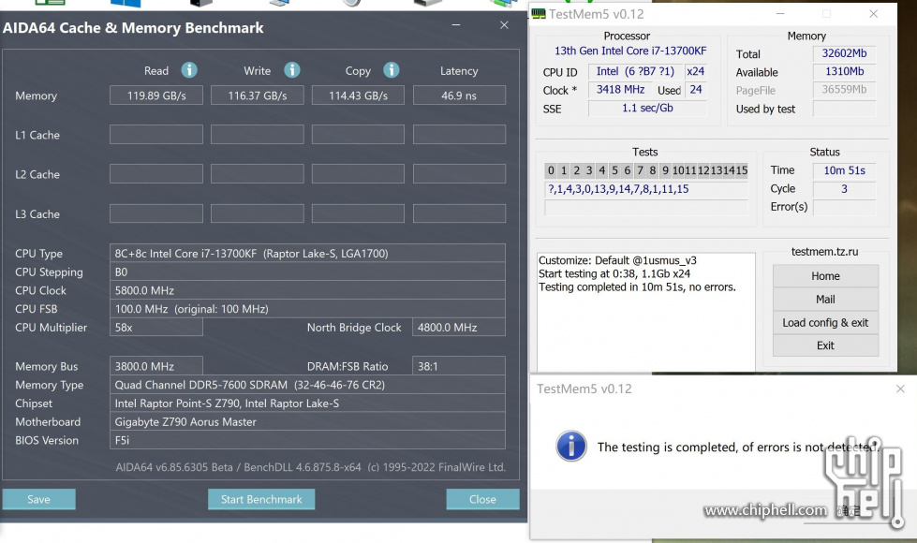Click the Used threads value 24
917x543 pixels.
(x=695, y=90)
